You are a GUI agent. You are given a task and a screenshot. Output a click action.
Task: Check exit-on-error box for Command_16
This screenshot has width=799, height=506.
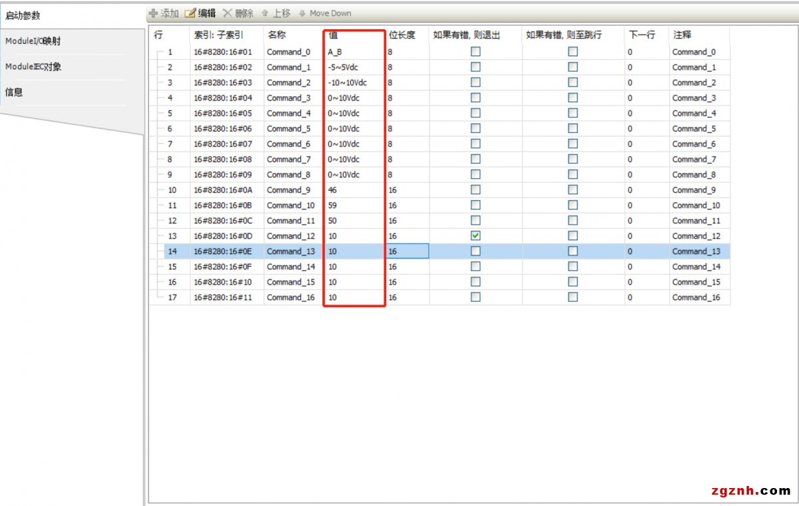click(475, 297)
